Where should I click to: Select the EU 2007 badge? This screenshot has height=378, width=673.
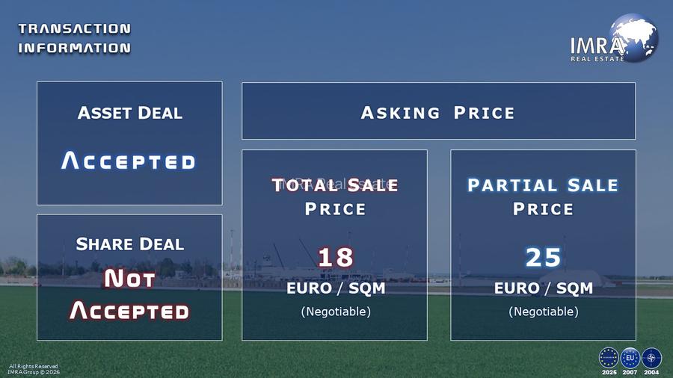click(x=630, y=357)
